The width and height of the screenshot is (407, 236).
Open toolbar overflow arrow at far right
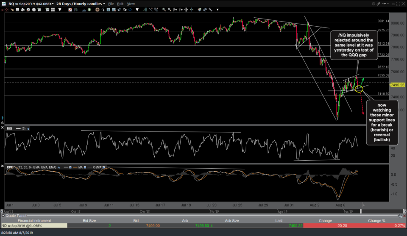click(217, 10)
